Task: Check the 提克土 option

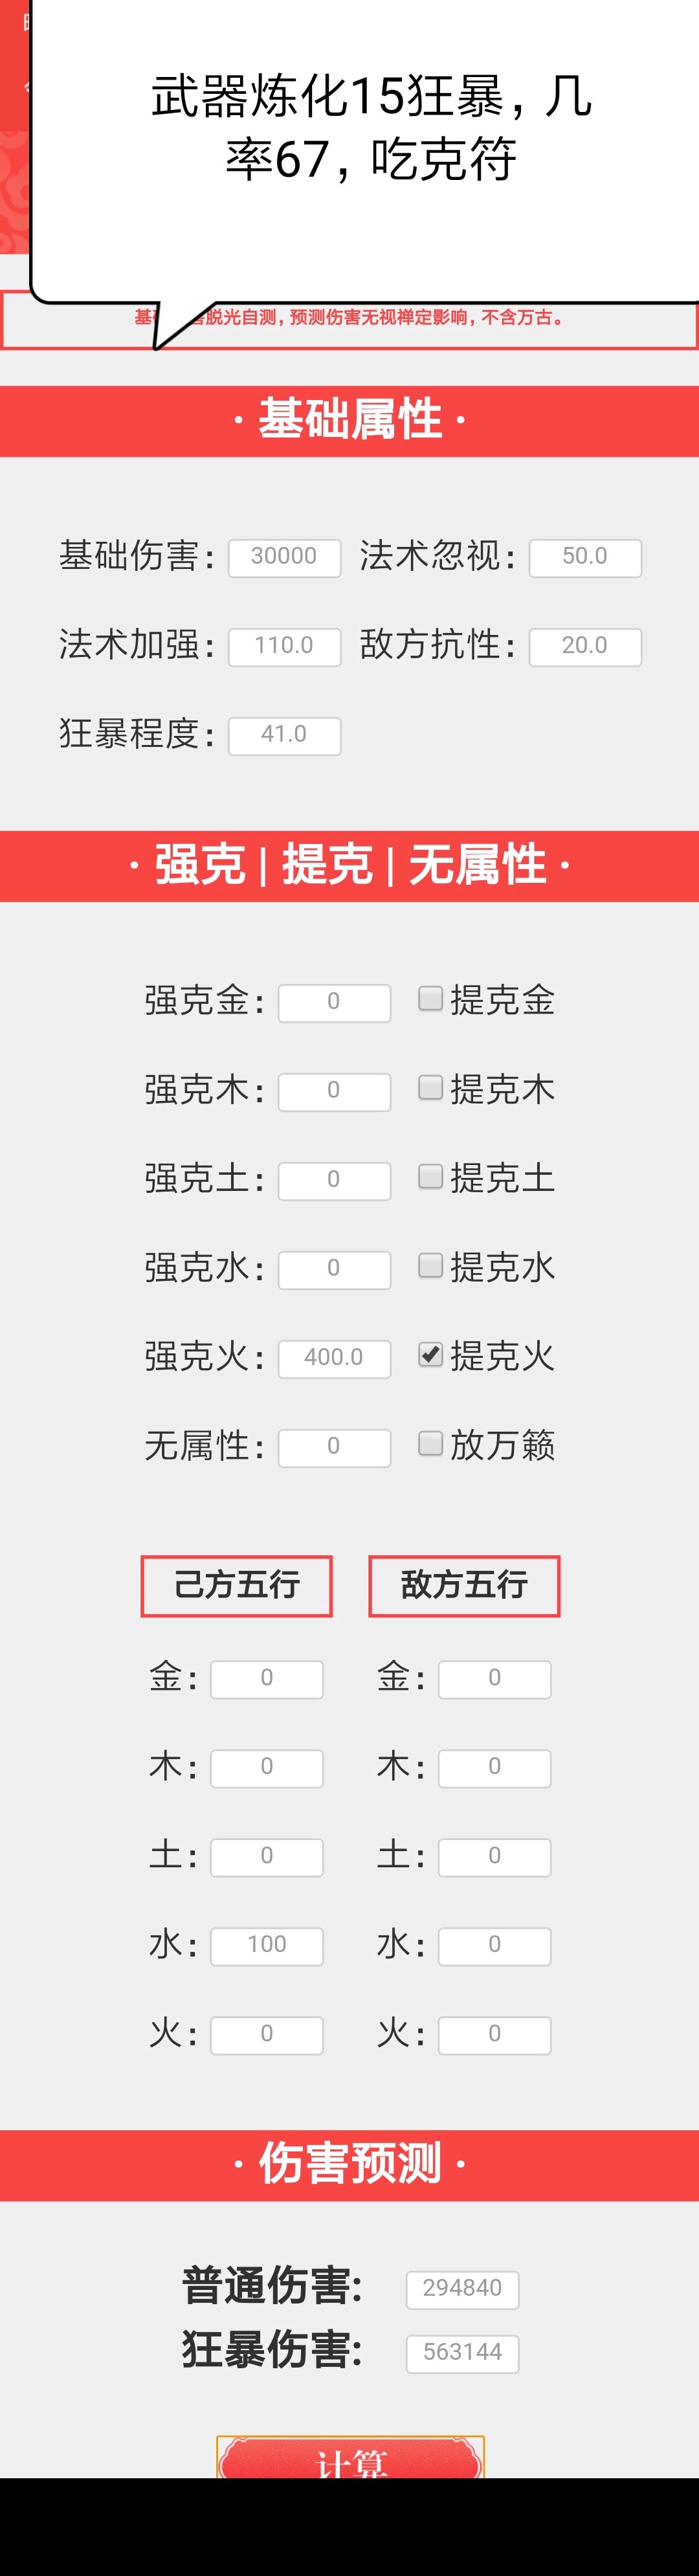Action: (430, 1176)
